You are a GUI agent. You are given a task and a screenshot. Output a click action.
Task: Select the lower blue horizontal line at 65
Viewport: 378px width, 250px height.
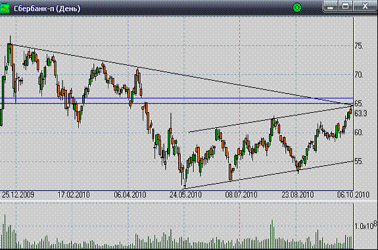click(x=176, y=104)
